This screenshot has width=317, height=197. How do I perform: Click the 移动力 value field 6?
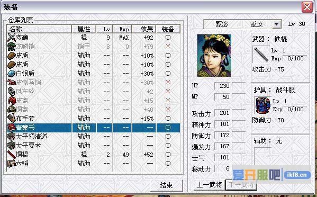[x=222, y=168]
